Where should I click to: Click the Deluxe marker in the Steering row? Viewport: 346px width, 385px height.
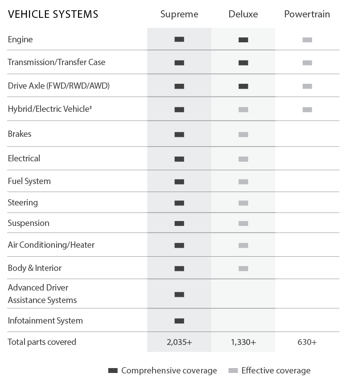tap(243, 203)
